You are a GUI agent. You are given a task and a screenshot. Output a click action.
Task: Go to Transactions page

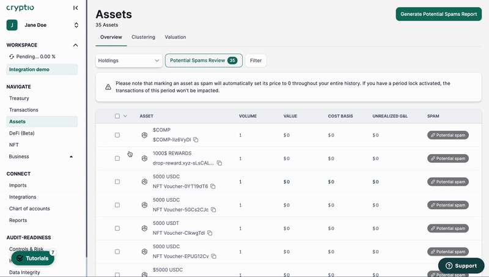click(x=24, y=110)
